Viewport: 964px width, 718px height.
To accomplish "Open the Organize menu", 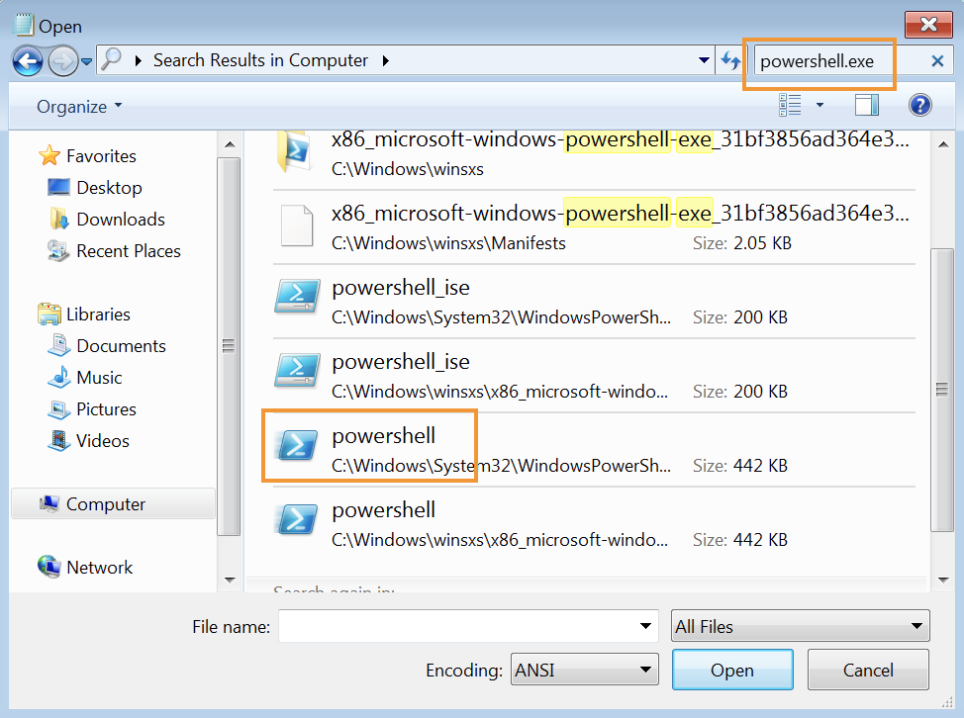I will tap(79, 106).
